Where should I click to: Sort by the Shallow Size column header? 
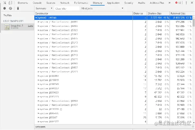[x=158, y=14]
